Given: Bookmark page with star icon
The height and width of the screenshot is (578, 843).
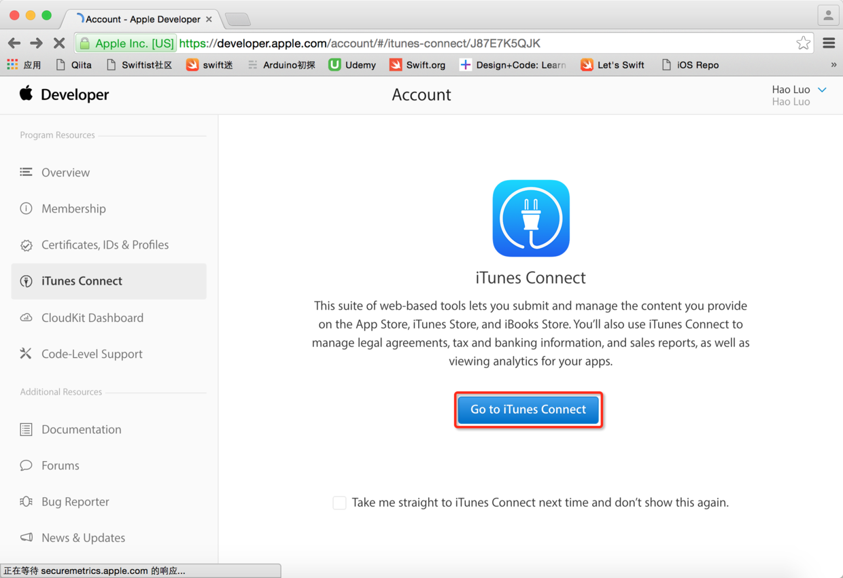Looking at the screenshot, I should [803, 43].
